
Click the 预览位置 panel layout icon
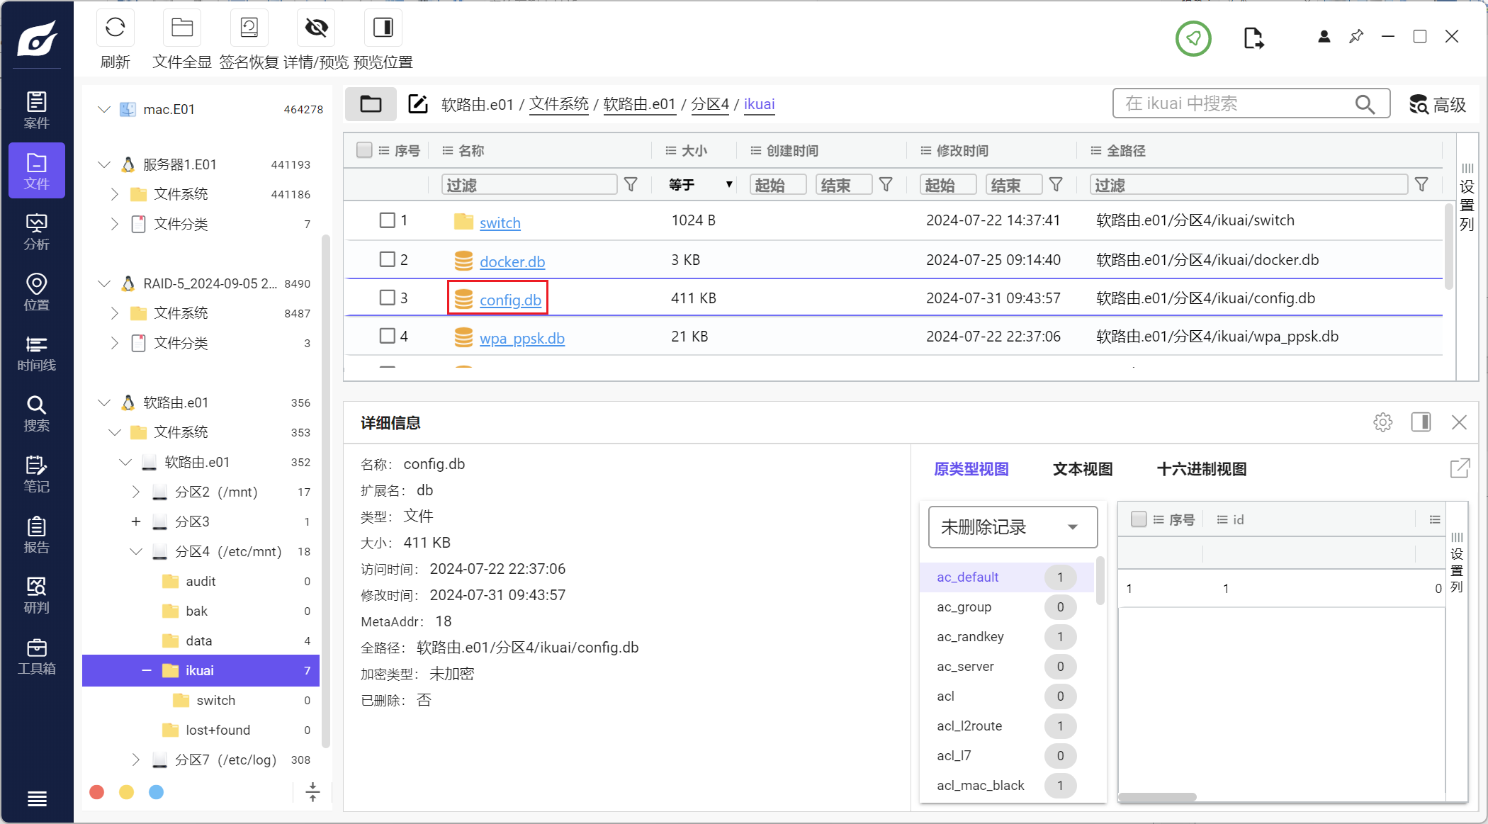(x=383, y=28)
